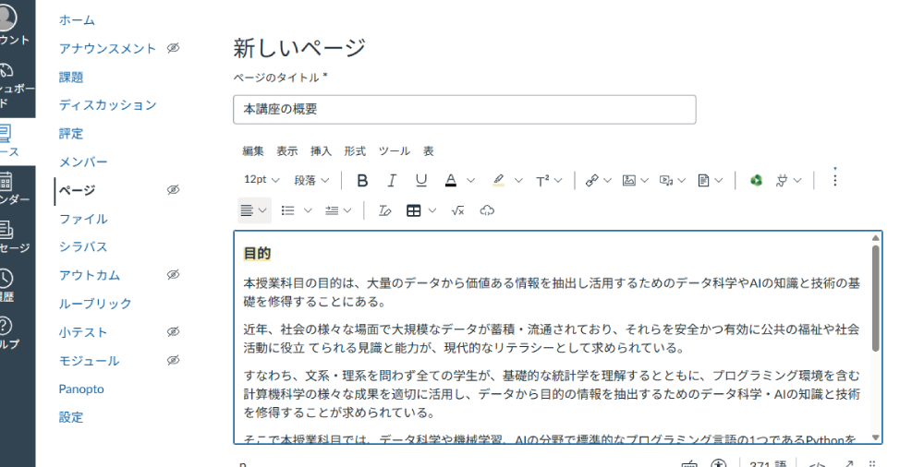Image resolution: width=924 pixels, height=467 pixels.
Task: Click the media record/upload icon
Action: pos(666,180)
